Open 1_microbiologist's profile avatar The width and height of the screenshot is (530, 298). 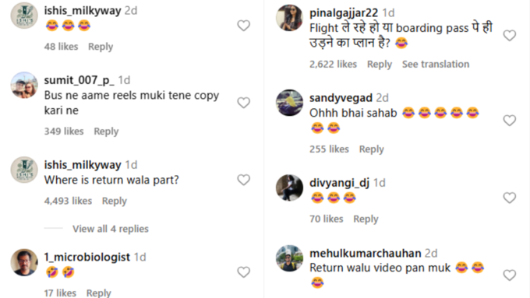pyautogui.click(x=24, y=262)
